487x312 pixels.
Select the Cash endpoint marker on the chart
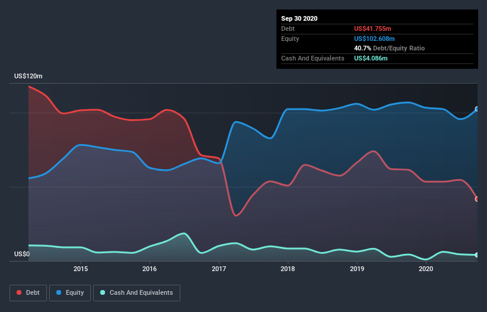click(477, 255)
